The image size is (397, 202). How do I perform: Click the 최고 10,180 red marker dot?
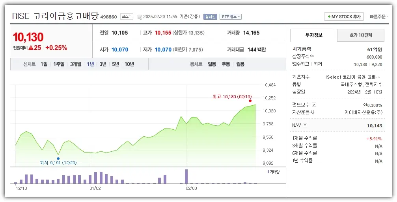[250, 101]
